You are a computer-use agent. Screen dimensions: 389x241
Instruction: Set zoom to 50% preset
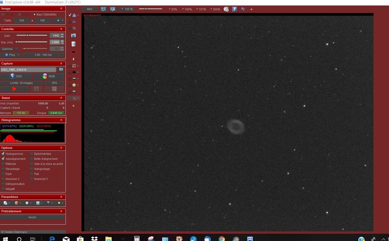[173, 9]
